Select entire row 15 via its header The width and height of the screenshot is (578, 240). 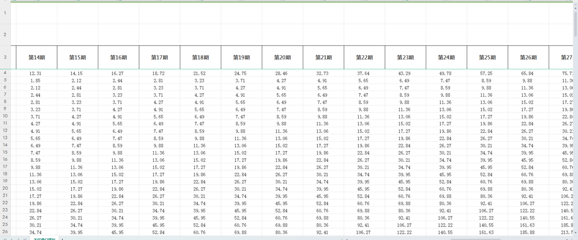click(x=5, y=152)
